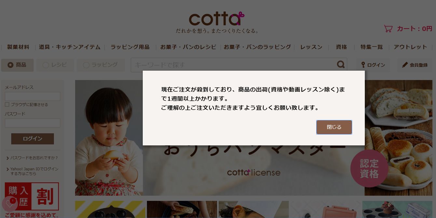Open the 製菓材料 menu

point(18,47)
